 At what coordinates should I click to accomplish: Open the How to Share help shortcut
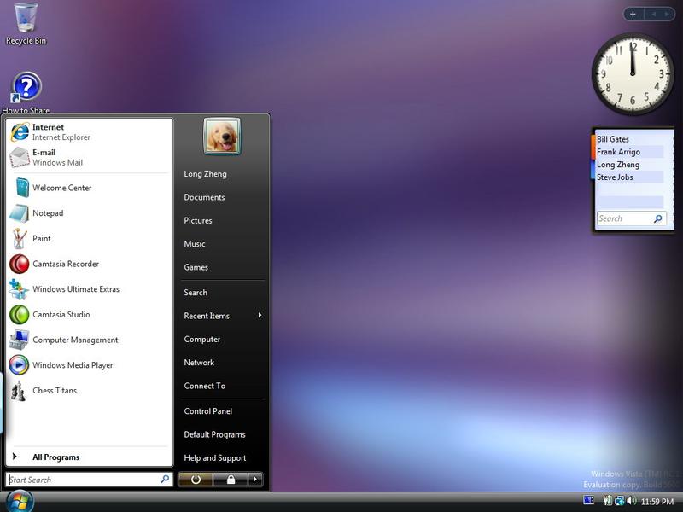pos(26,93)
